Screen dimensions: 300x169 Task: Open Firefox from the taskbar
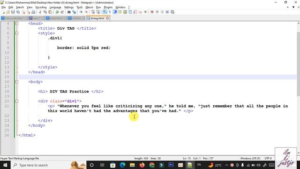142,165
